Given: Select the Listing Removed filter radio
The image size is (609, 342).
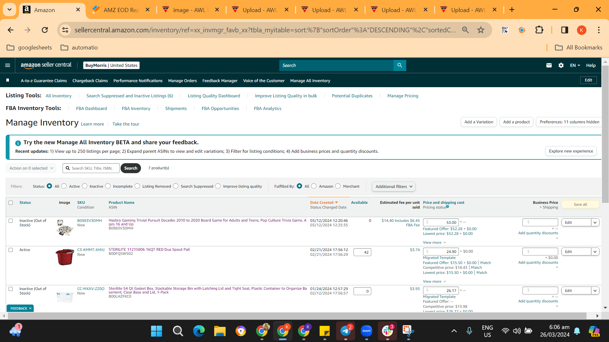Looking at the screenshot, I should [x=137, y=186].
